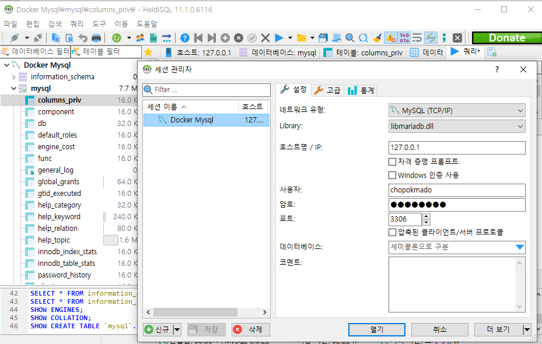The image size is (542, 344).
Task: Open the 도움말 menu
Action: (x=147, y=24)
